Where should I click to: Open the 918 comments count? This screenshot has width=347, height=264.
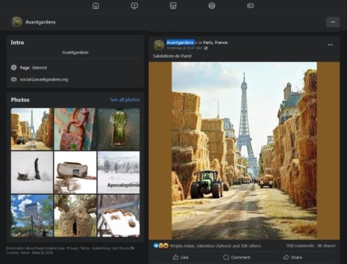(300, 246)
